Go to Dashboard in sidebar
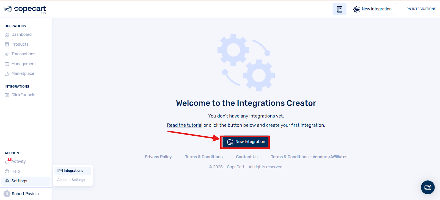The height and width of the screenshot is (200, 440). coord(21,35)
